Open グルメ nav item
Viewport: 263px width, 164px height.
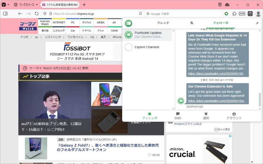coord(101,31)
